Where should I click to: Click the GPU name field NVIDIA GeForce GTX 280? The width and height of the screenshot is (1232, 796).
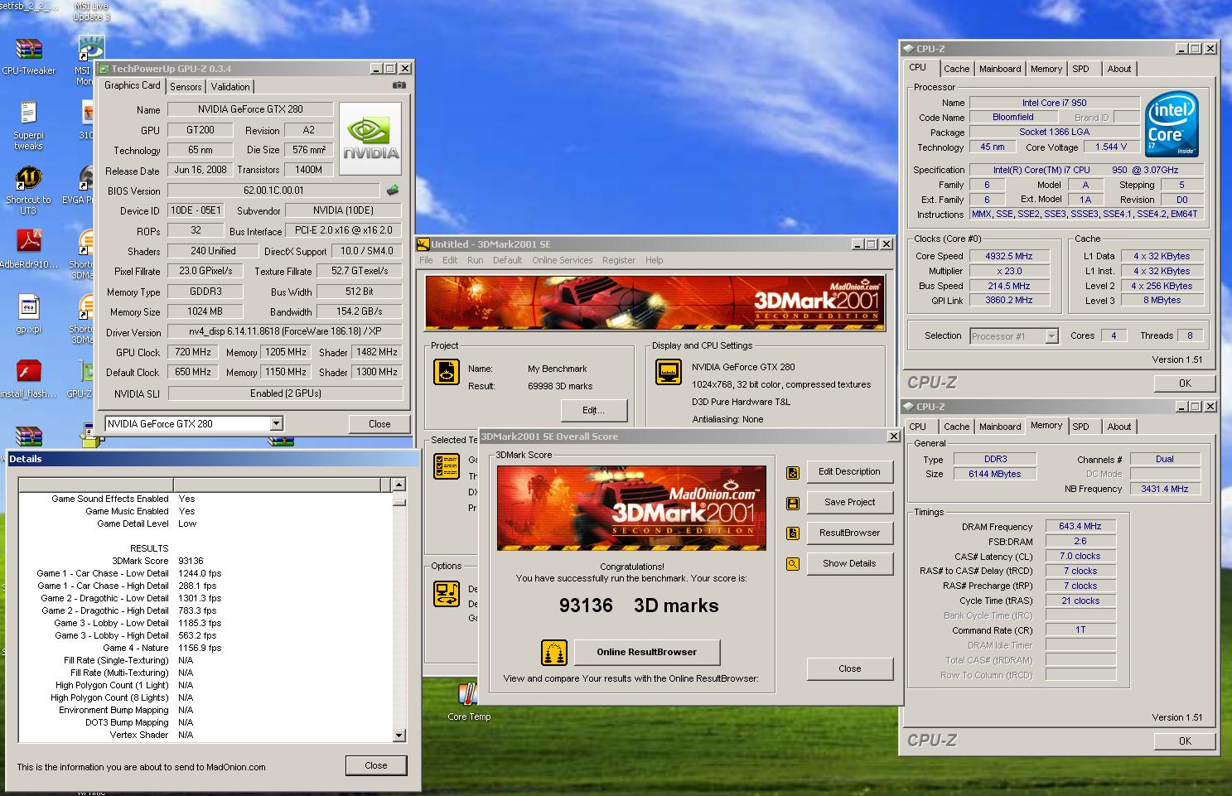250,109
